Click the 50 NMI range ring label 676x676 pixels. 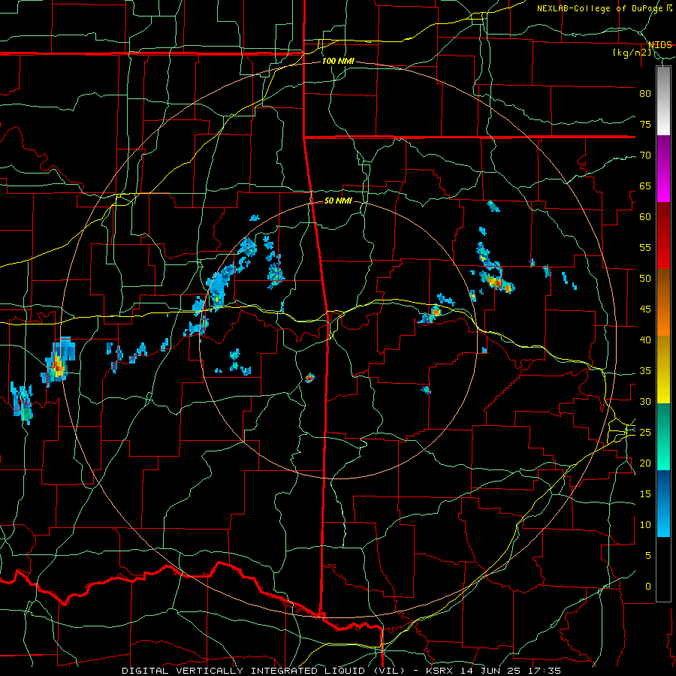(x=338, y=201)
